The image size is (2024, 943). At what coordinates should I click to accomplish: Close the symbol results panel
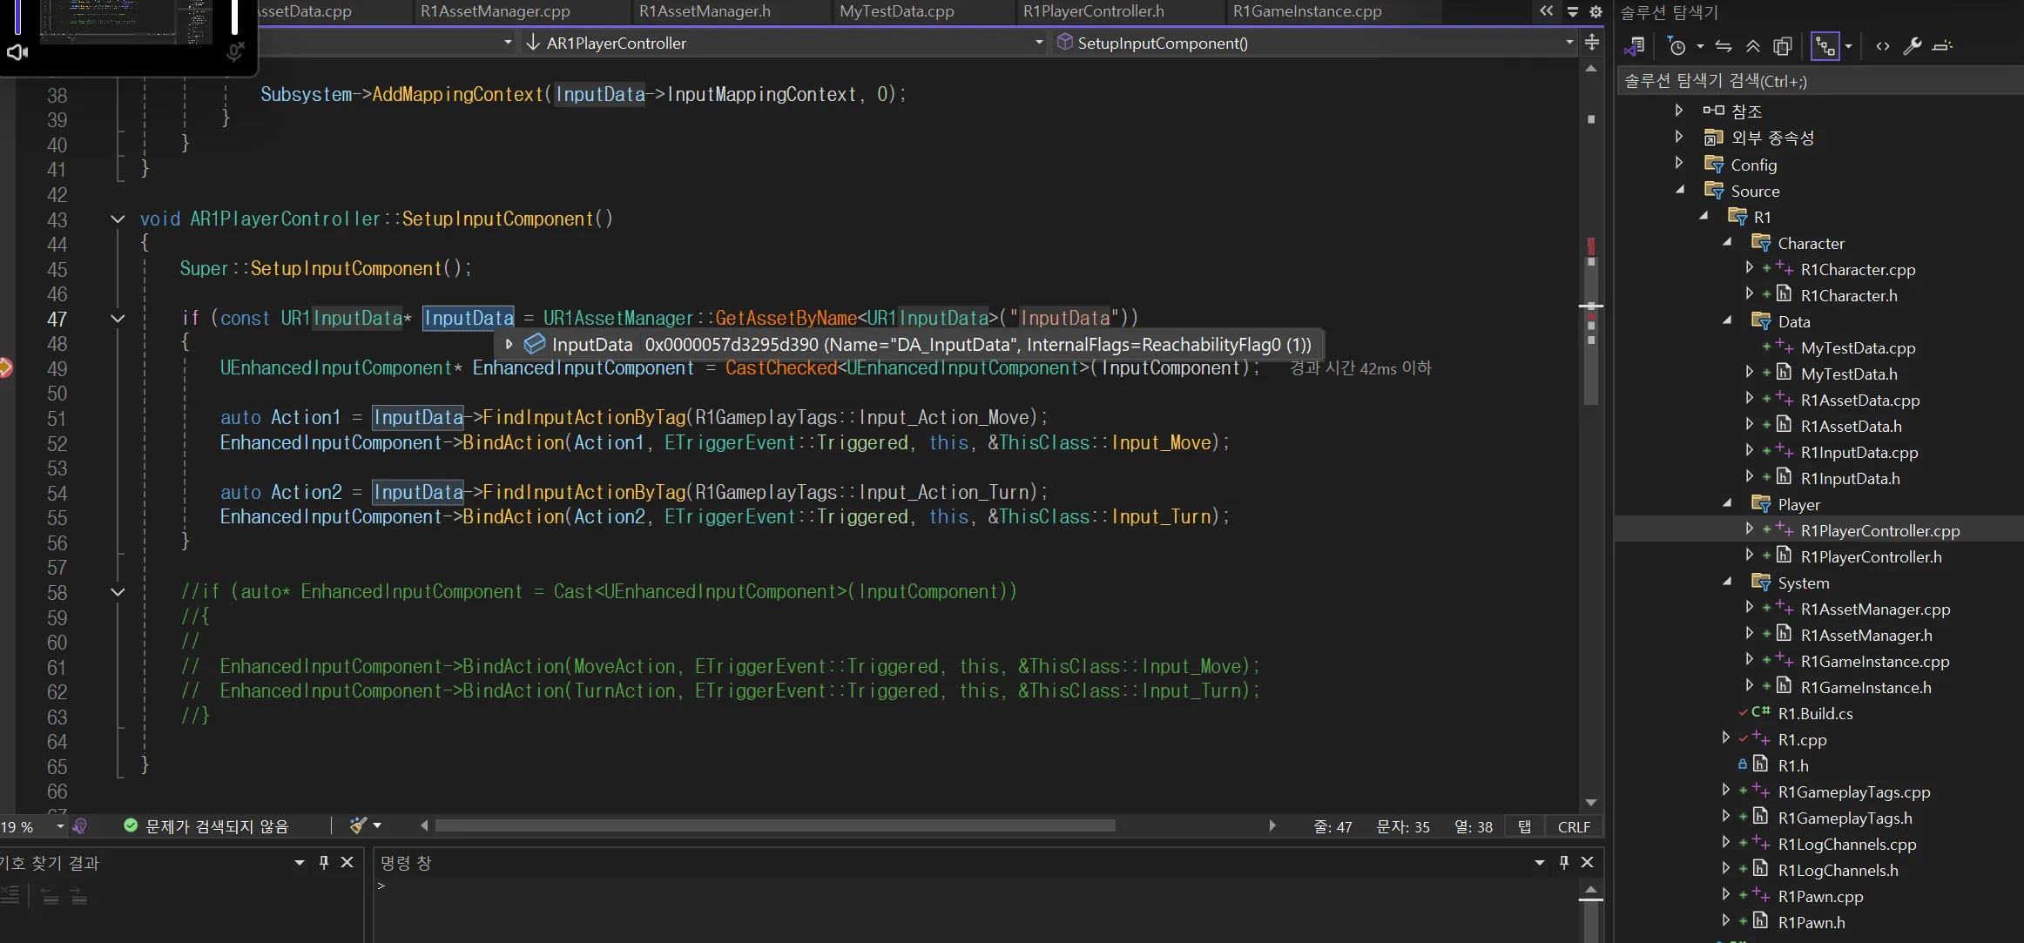tap(347, 862)
